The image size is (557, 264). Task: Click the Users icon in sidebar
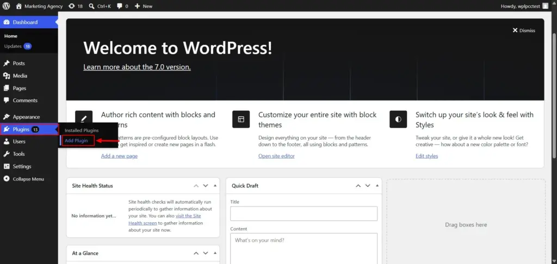7,141
